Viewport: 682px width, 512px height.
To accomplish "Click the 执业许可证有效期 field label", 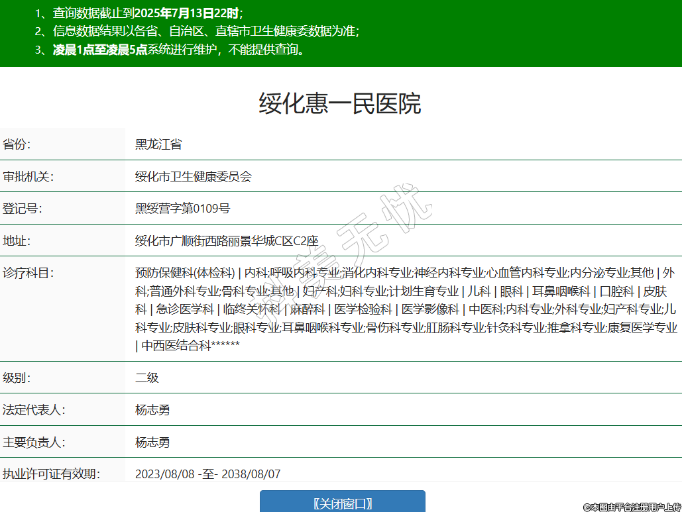I will 50,474.
